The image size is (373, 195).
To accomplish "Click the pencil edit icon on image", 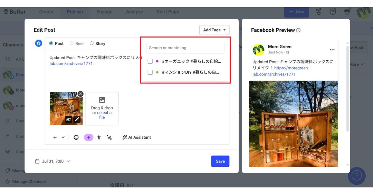I will pos(77,119).
